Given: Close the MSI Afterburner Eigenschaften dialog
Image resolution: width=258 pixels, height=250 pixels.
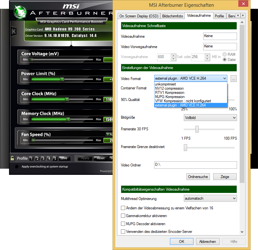Looking at the screenshot, I should [x=243, y=4].
